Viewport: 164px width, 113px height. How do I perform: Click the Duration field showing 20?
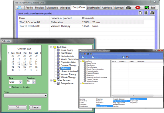coord(30,81)
